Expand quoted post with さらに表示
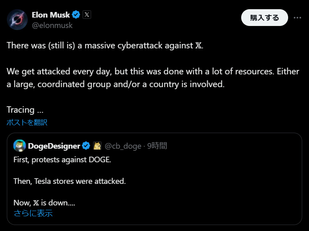Image resolution: width=309 pixels, height=231 pixels. pyautogui.click(x=33, y=213)
